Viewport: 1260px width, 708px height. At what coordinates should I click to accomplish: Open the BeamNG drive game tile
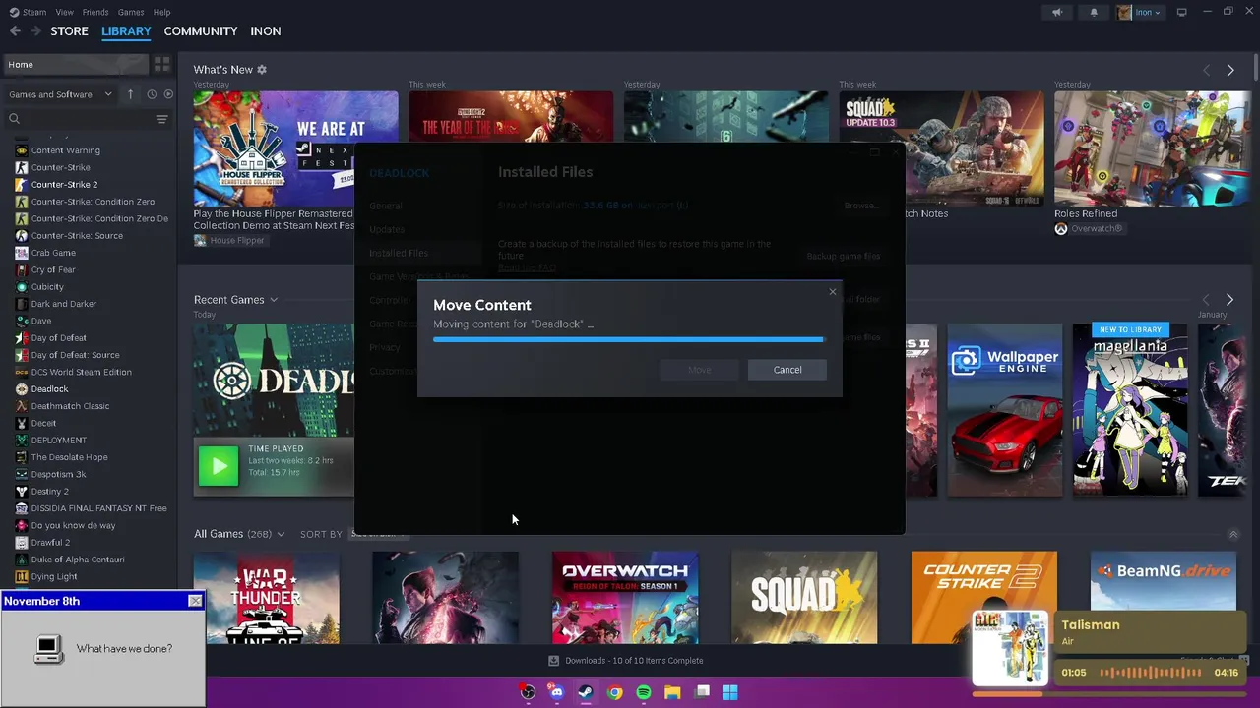(x=1164, y=598)
